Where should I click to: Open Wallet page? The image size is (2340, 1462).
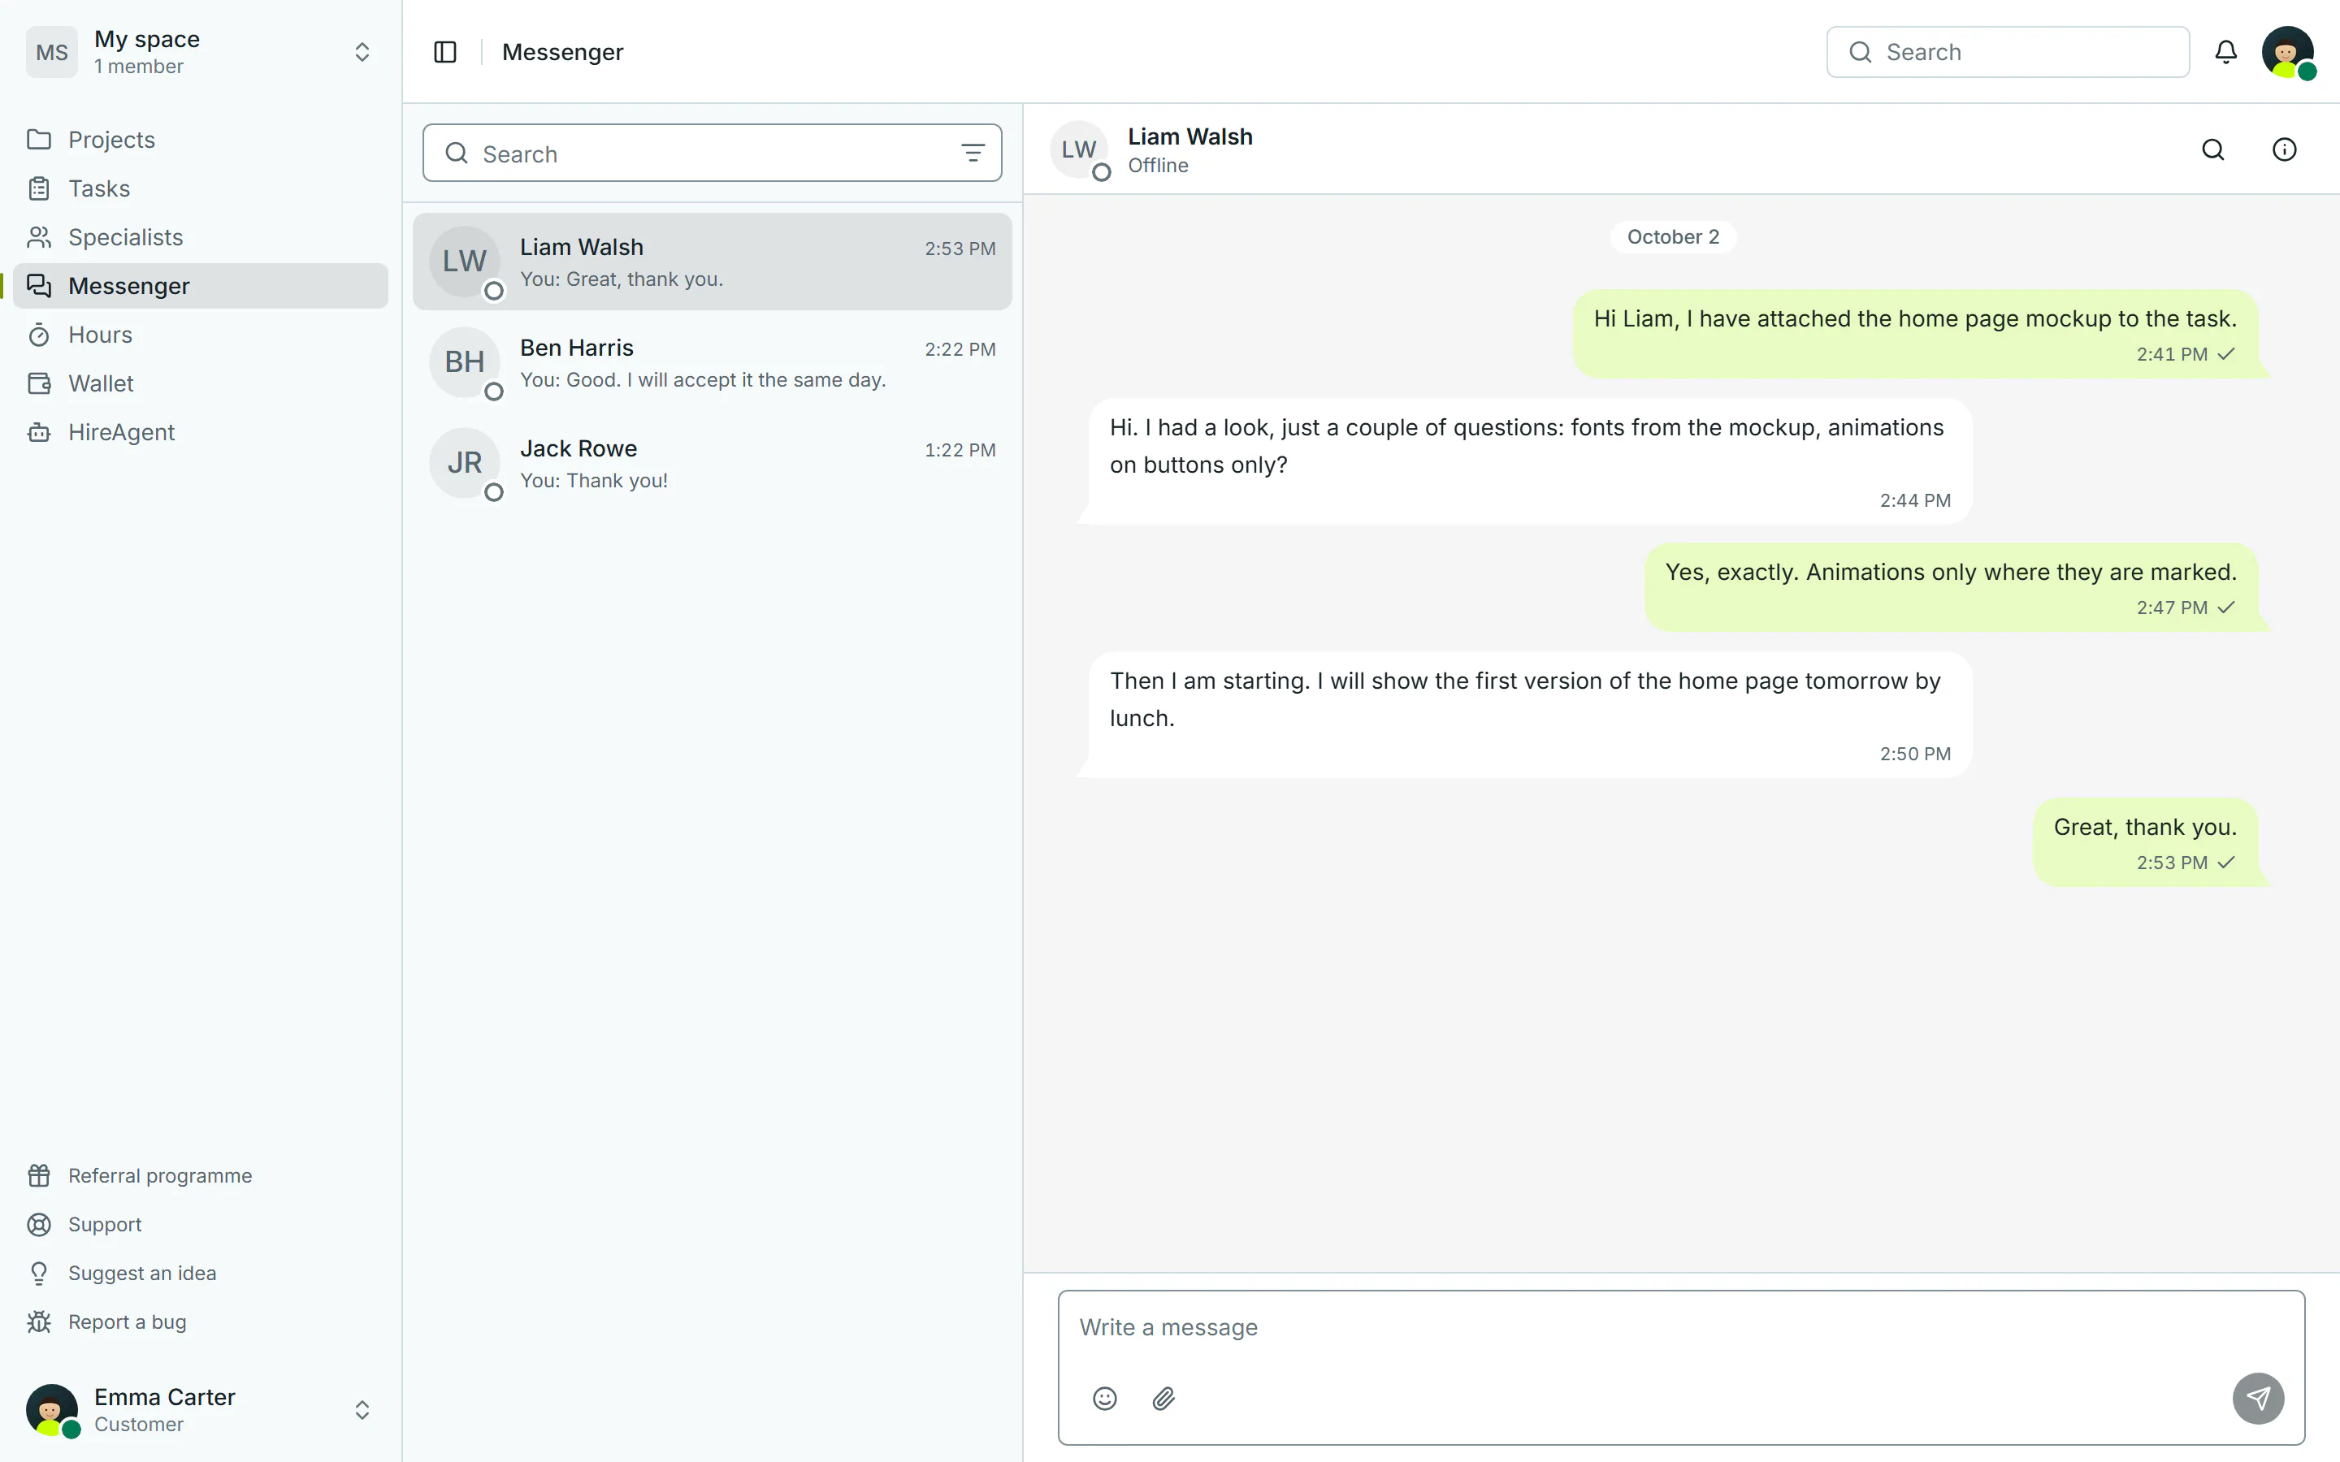pyautogui.click(x=200, y=384)
